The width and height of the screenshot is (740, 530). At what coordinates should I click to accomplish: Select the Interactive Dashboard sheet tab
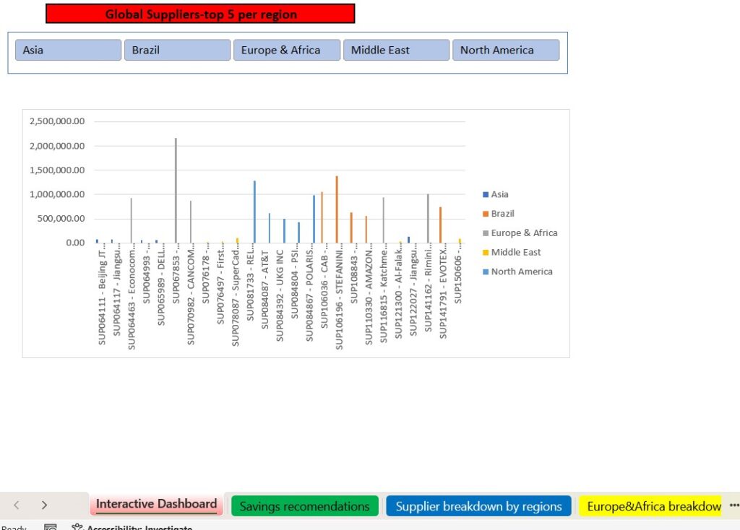tap(156, 505)
